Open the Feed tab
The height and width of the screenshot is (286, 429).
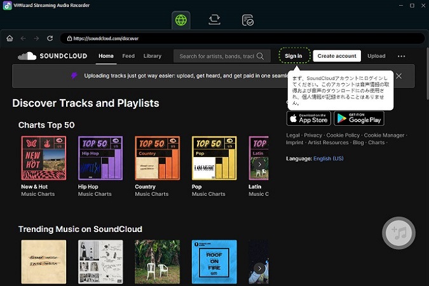(x=128, y=56)
